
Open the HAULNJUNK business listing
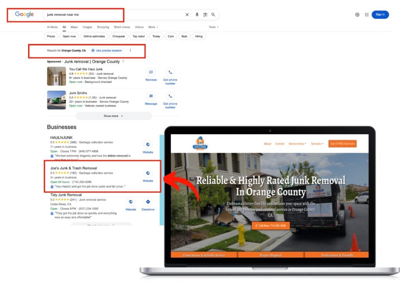click(x=61, y=138)
